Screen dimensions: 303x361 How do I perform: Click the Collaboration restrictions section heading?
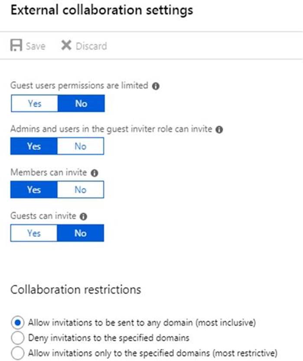76,290
